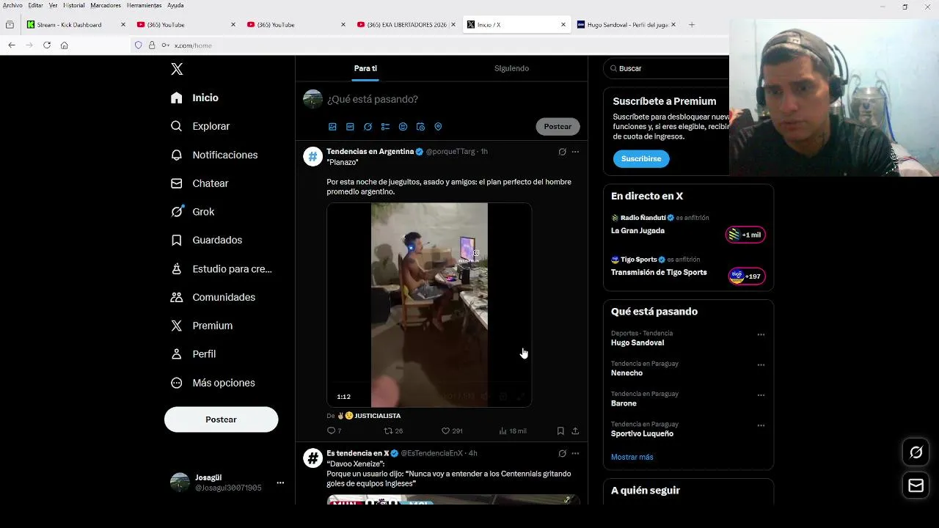Click Suscribirse Premium button
Image resolution: width=939 pixels, height=528 pixels.
(x=641, y=159)
